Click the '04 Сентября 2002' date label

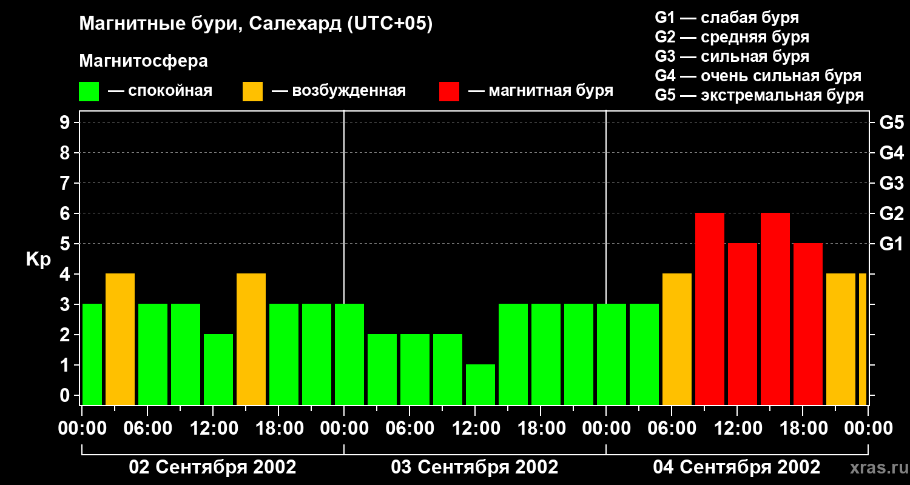pyautogui.click(x=737, y=467)
